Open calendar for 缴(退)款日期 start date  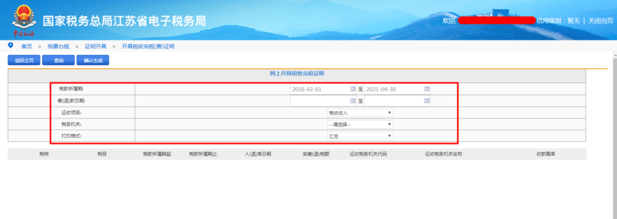pos(352,101)
